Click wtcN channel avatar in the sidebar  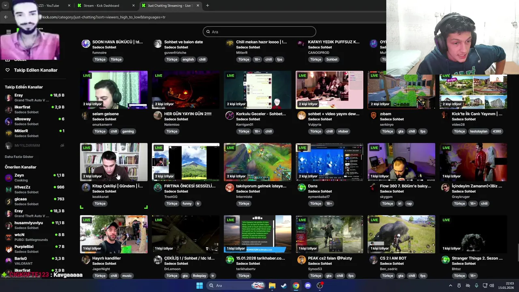[9, 237]
